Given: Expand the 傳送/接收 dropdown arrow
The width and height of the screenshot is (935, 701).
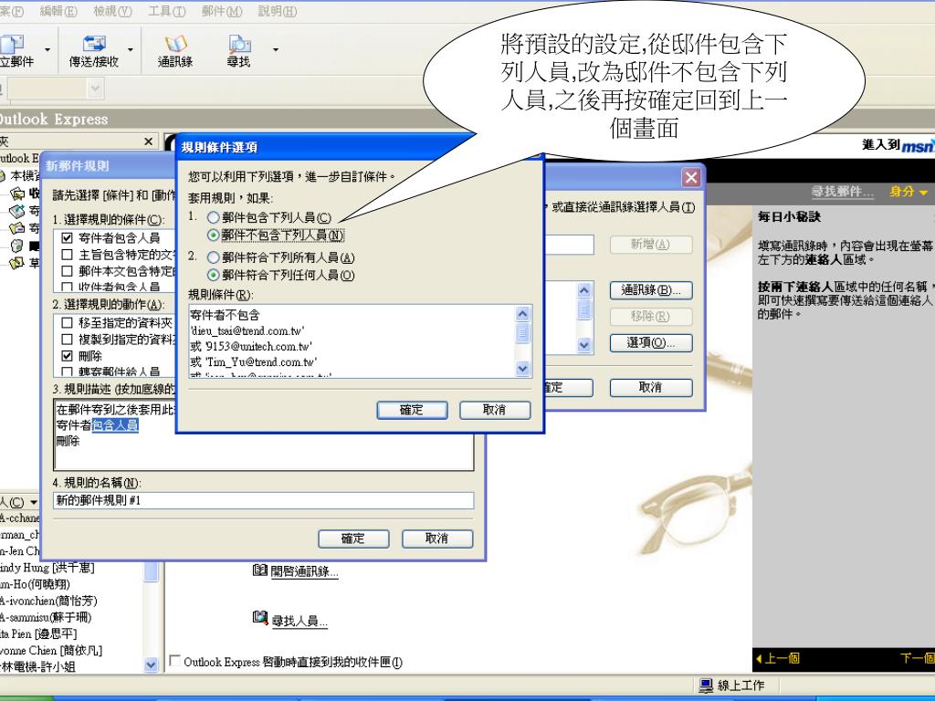Looking at the screenshot, I should pyautogui.click(x=131, y=50).
